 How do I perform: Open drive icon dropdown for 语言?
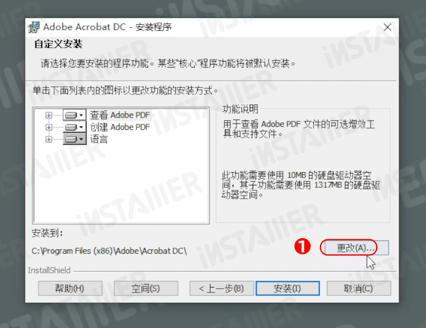pos(75,139)
